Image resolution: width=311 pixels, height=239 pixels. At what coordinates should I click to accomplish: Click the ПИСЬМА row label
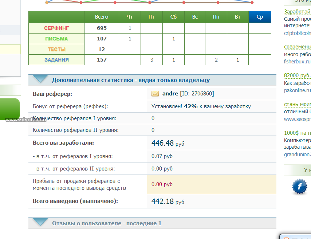click(56, 39)
